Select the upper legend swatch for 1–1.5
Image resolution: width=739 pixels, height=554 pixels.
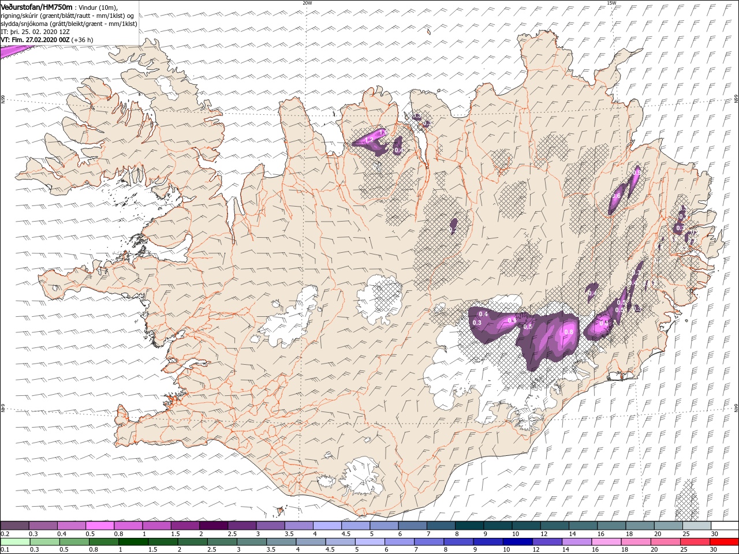(157, 526)
